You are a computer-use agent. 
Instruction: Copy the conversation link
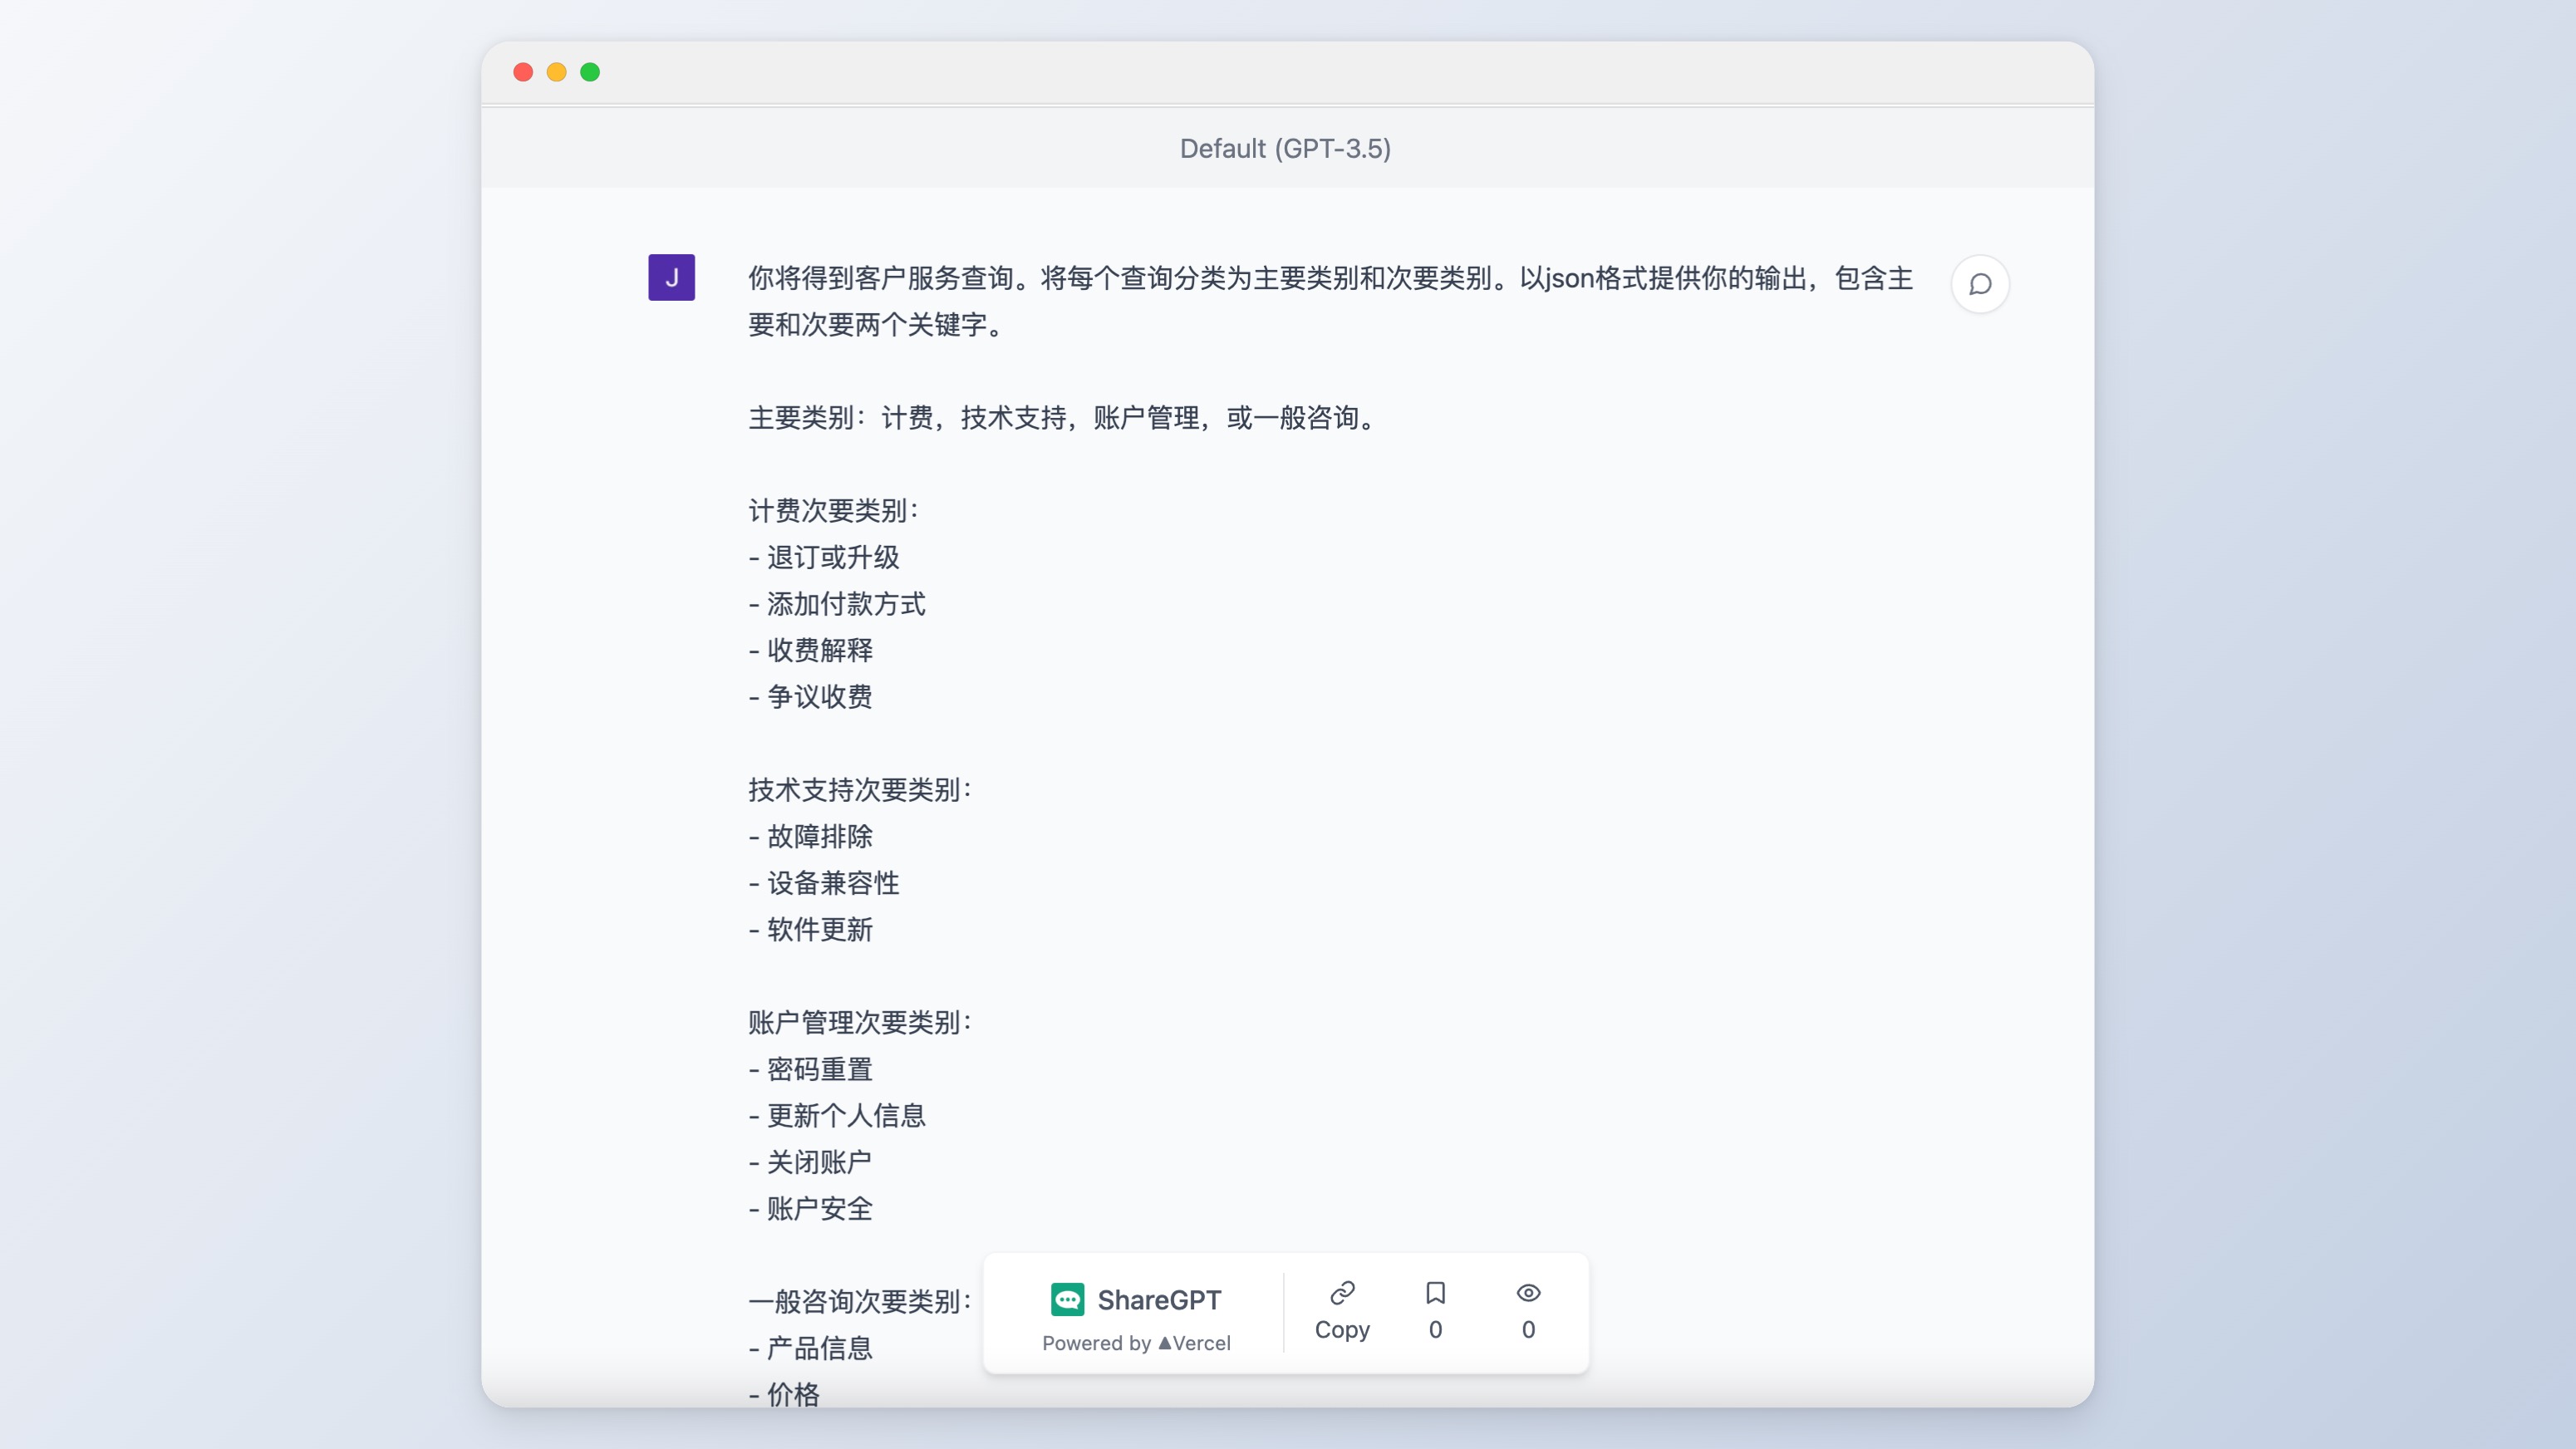tap(1342, 1311)
